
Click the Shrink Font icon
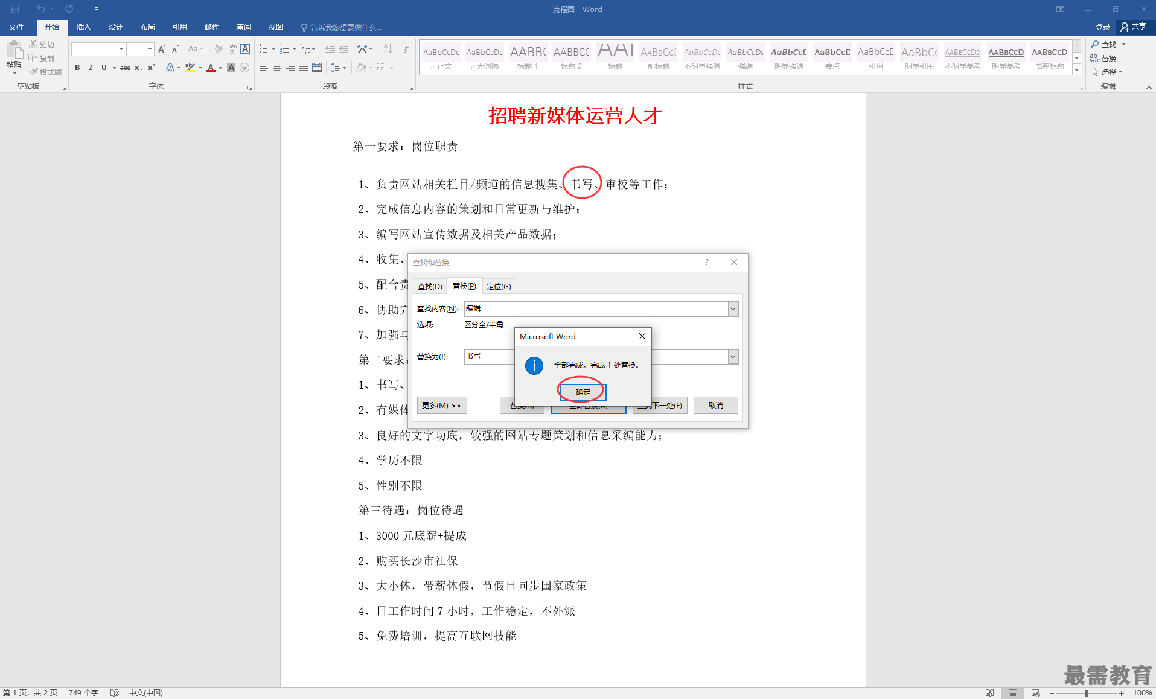[175, 49]
